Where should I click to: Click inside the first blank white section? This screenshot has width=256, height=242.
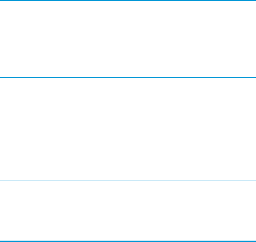[x=128, y=39]
